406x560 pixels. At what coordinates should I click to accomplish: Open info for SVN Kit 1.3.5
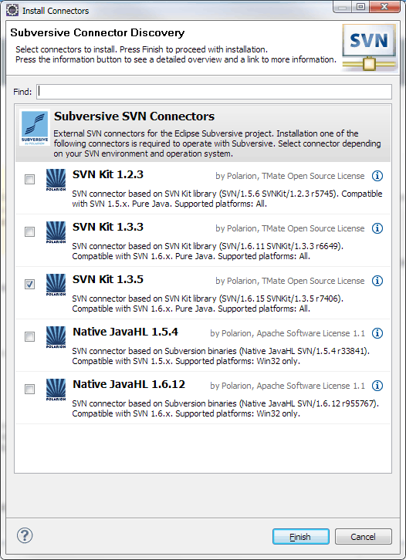[x=377, y=281]
